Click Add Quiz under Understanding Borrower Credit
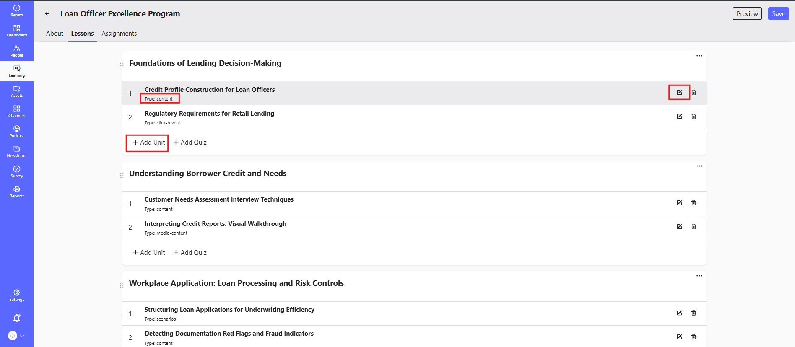The height and width of the screenshot is (347, 795). [x=190, y=253]
